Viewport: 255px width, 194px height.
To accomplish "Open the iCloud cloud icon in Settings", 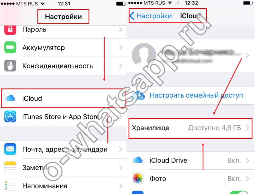I will pyautogui.click(x=10, y=98).
